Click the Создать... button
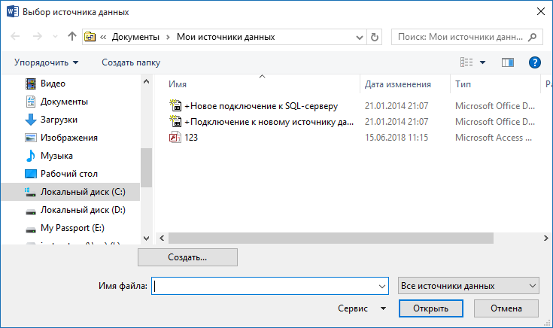Viewport: 553px width, 328px height. point(187,257)
